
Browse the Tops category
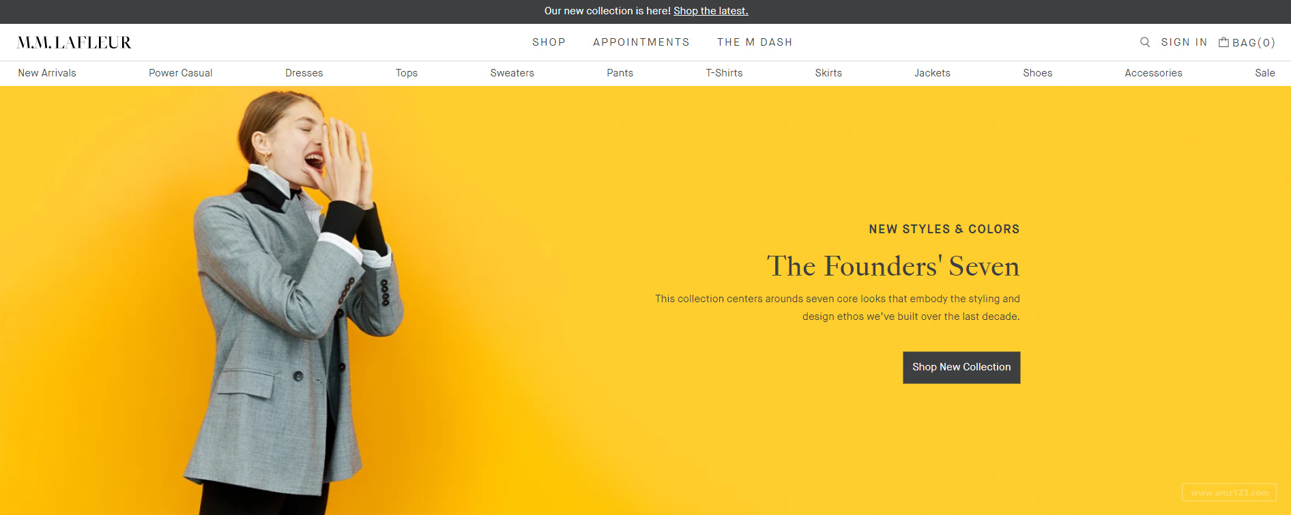pos(407,73)
